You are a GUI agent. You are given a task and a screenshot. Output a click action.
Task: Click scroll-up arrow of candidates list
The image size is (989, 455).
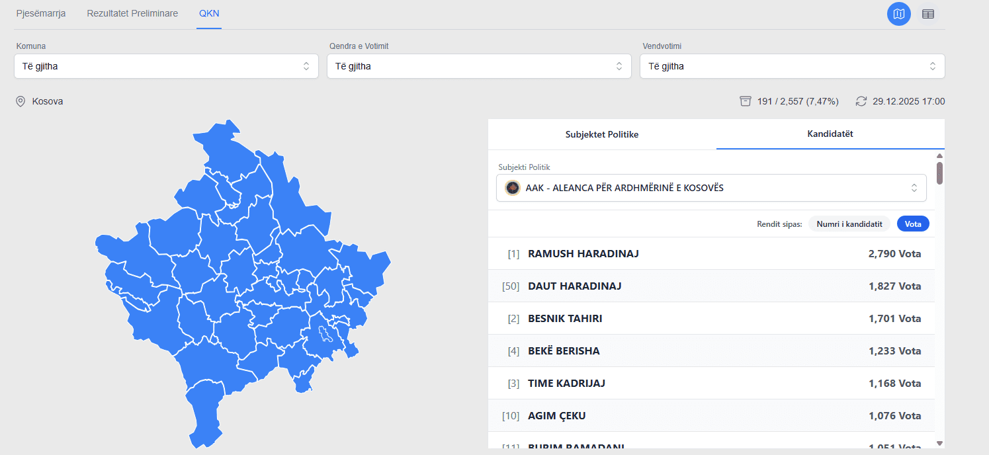939,156
